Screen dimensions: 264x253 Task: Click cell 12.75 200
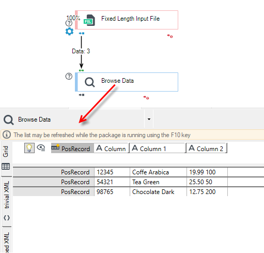pos(207,192)
